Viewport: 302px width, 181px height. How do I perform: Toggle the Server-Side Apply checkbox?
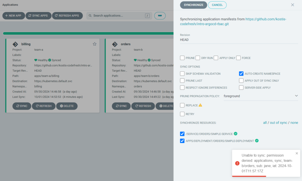[x=241, y=88]
